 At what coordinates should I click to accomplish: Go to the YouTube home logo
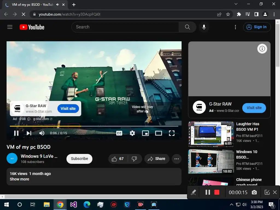click(32, 27)
